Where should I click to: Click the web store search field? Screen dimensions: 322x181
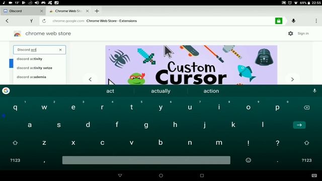point(39,50)
